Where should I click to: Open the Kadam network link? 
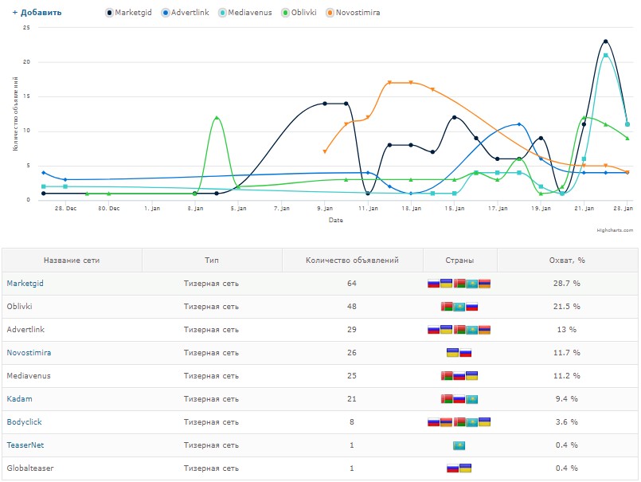[x=19, y=399]
